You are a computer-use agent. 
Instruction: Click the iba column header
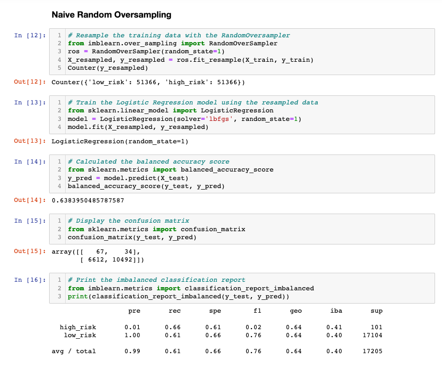pos(336,311)
